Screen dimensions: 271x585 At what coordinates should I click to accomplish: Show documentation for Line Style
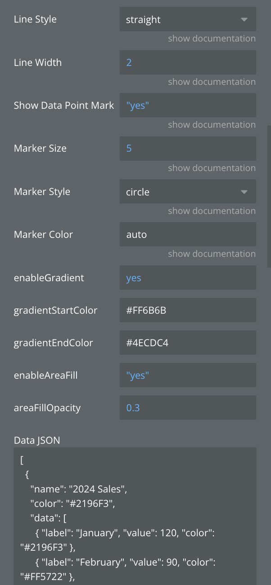pyautogui.click(x=212, y=39)
